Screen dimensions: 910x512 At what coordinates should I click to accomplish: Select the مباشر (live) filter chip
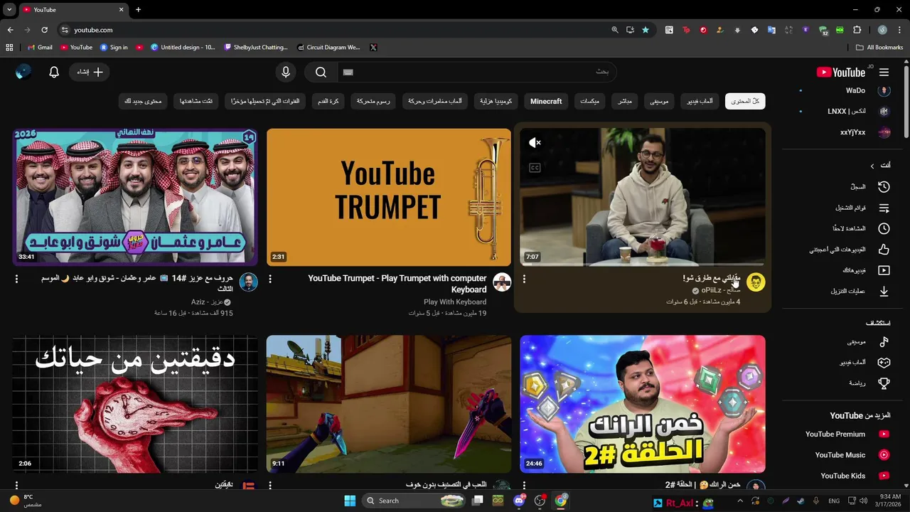(624, 101)
